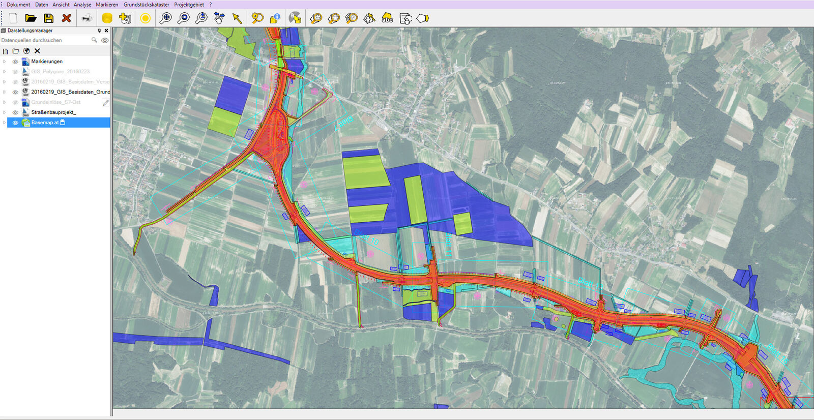This screenshot has width=814, height=420.
Task: Click the open folder icon in toolbar
Action: (31, 18)
